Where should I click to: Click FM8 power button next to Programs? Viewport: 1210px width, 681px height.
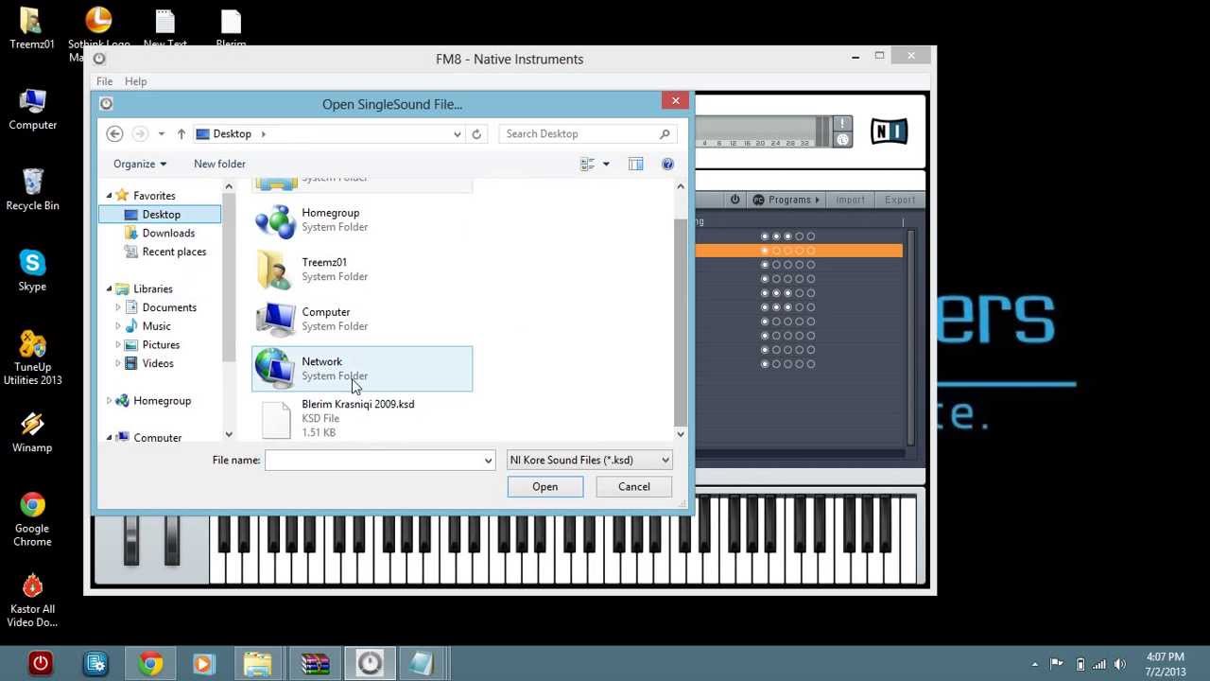coord(735,200)
